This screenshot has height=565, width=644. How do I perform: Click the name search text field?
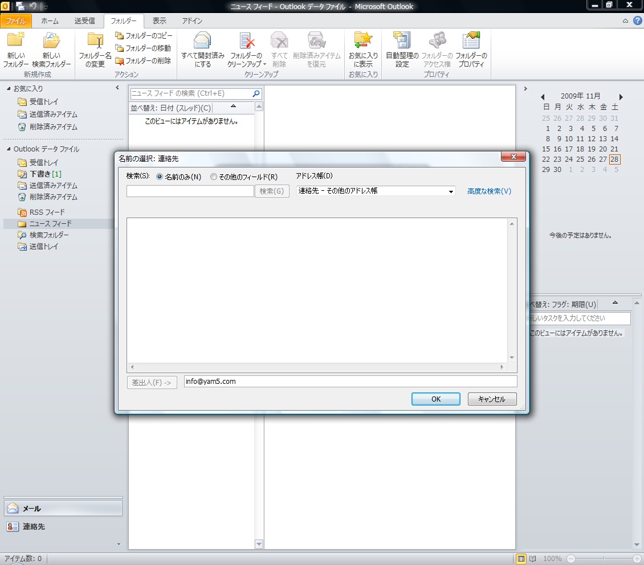coord(190,191)
